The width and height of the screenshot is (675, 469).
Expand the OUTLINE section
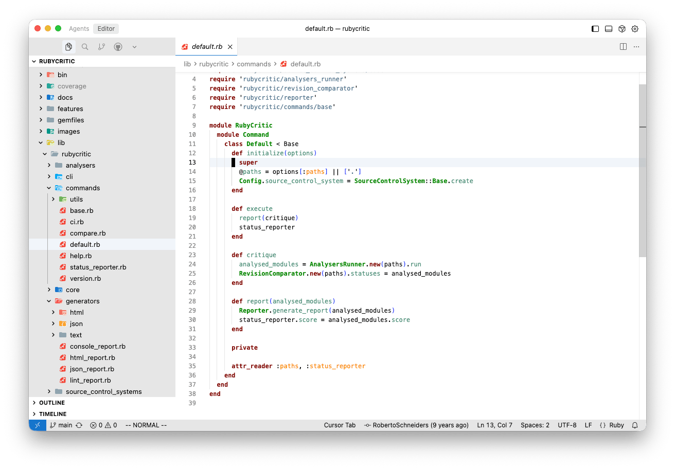(51, 402)
